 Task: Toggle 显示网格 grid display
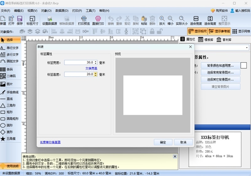(241, 31)
